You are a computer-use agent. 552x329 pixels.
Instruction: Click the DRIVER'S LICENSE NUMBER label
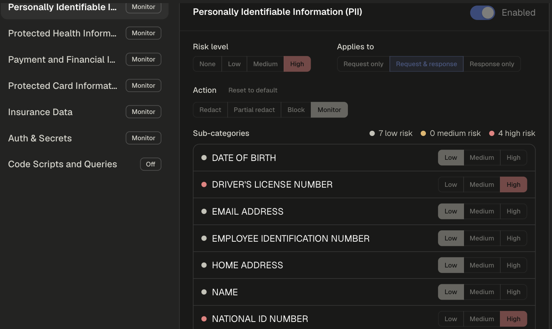(272, 184)
